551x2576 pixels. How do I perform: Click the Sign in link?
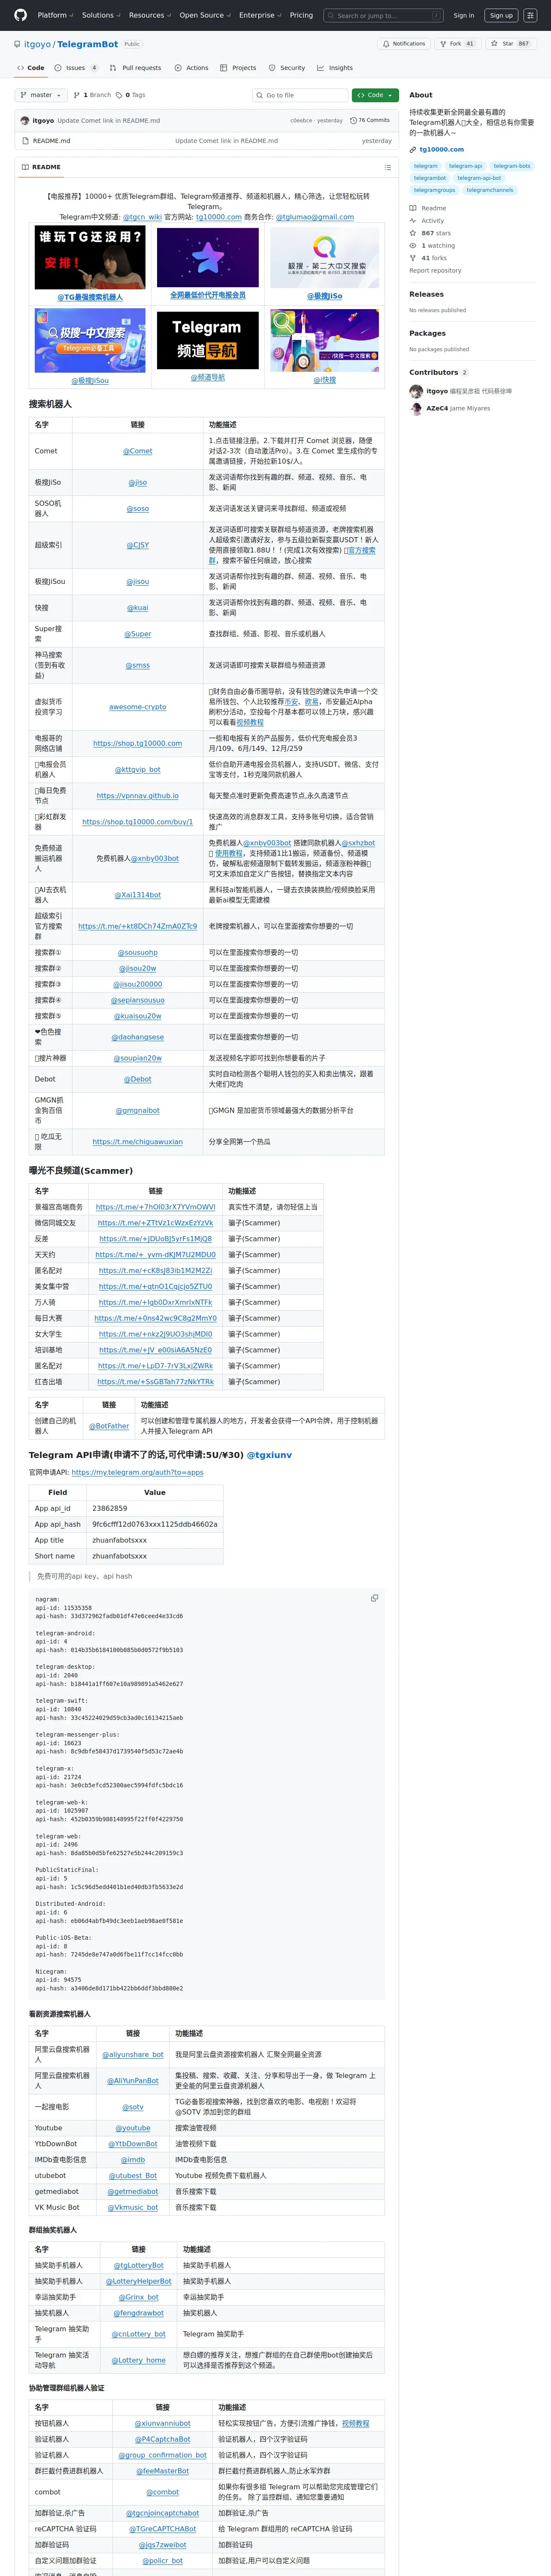464,15
